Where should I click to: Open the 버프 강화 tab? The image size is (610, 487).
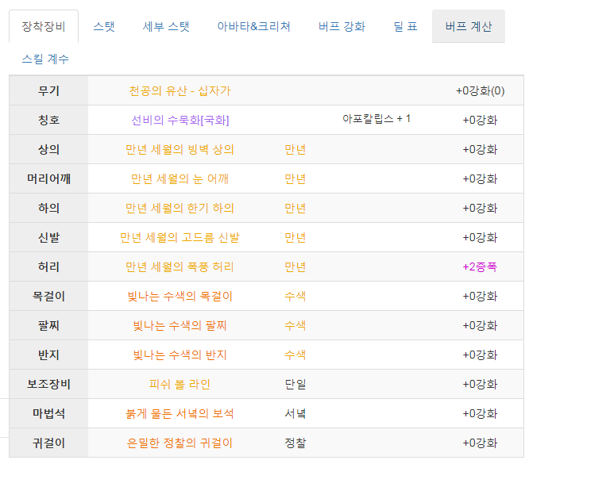[x=342, y=26]
